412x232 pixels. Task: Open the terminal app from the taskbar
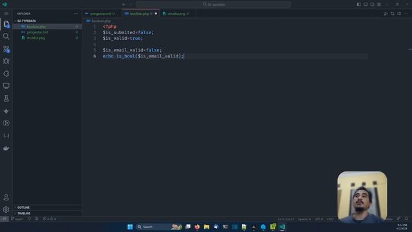point(225,227)
